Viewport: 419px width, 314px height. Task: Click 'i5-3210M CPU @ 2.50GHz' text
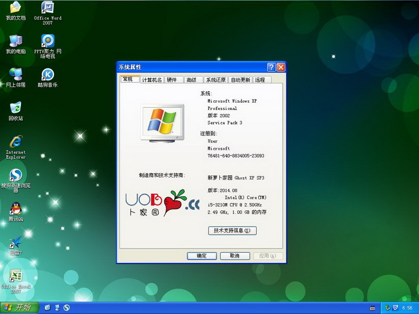pos(235,205)
